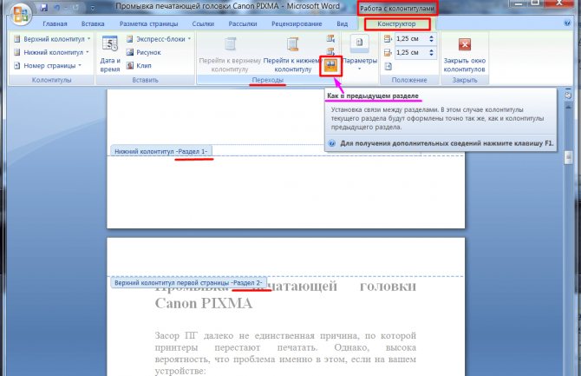Open the Quick Access Toolbar customize dropdown

[92, 8]
